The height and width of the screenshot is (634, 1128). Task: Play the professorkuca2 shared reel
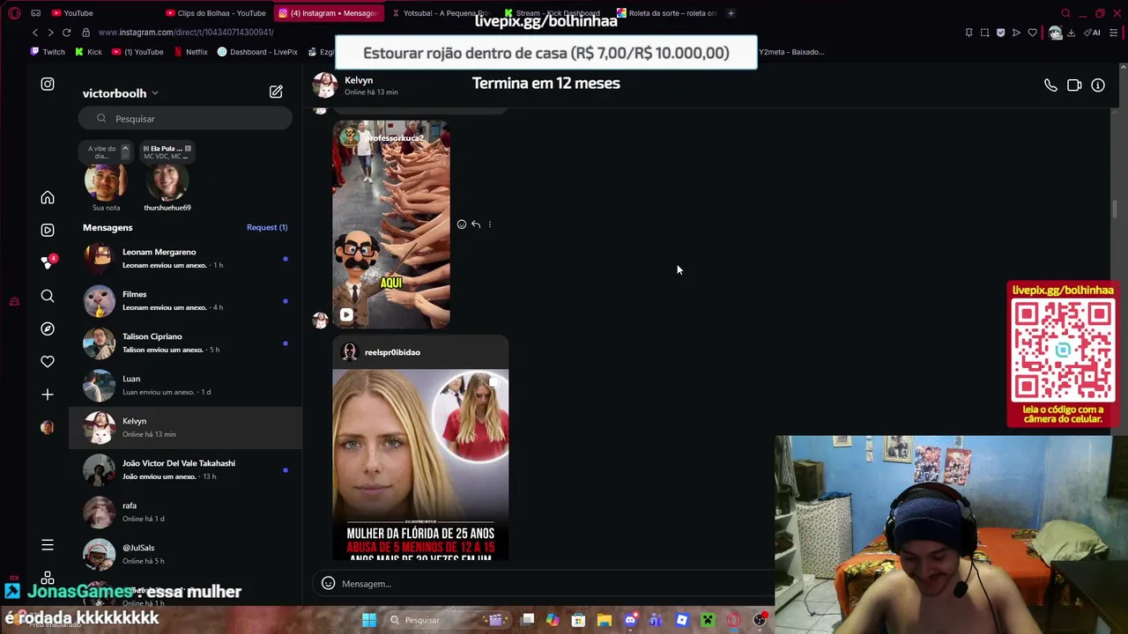[391, 225]
